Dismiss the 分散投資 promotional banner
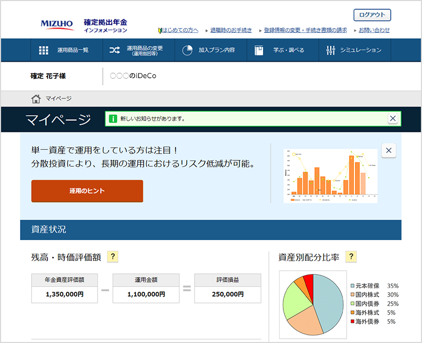Image resolution: width=422 pixels, height=343 pixels. [389, 150]
